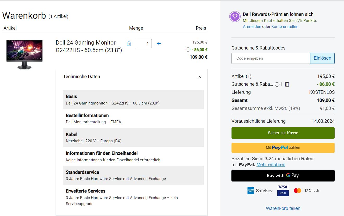Delete applied coupon using summary trash icon
344x216 pixels.
(287, 84)
